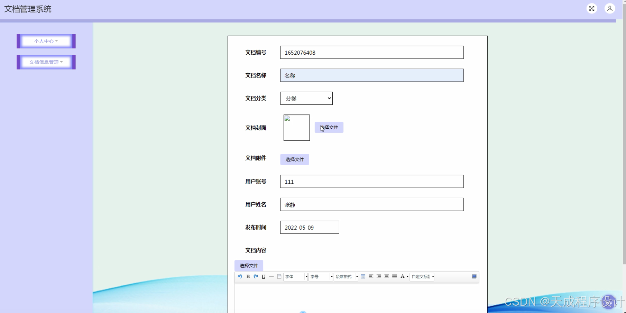
Task: Click the fullscreen arrows icon in the top bar
Action: 591,9
